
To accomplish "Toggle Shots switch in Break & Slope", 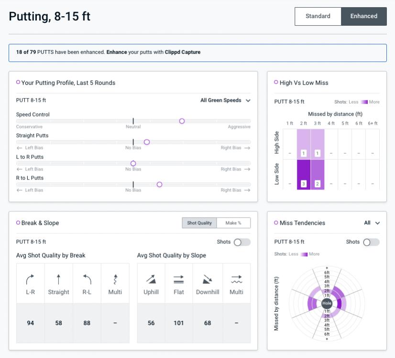I will point(241,242).
